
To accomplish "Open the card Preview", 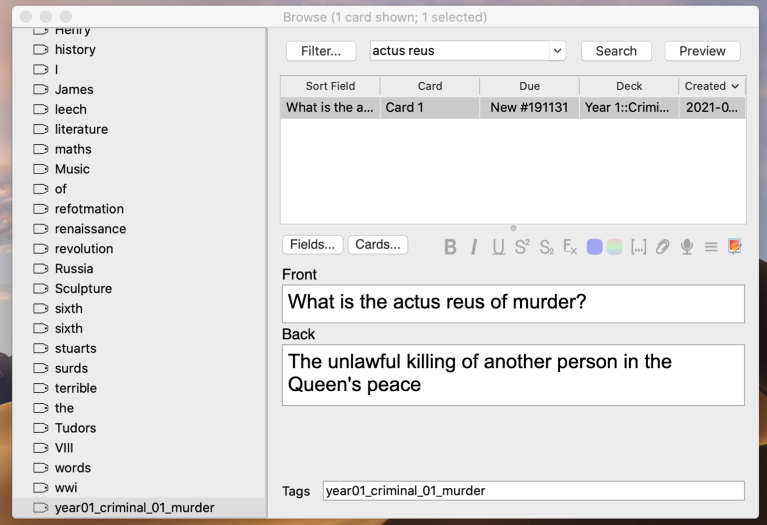I will coord(702,51).
